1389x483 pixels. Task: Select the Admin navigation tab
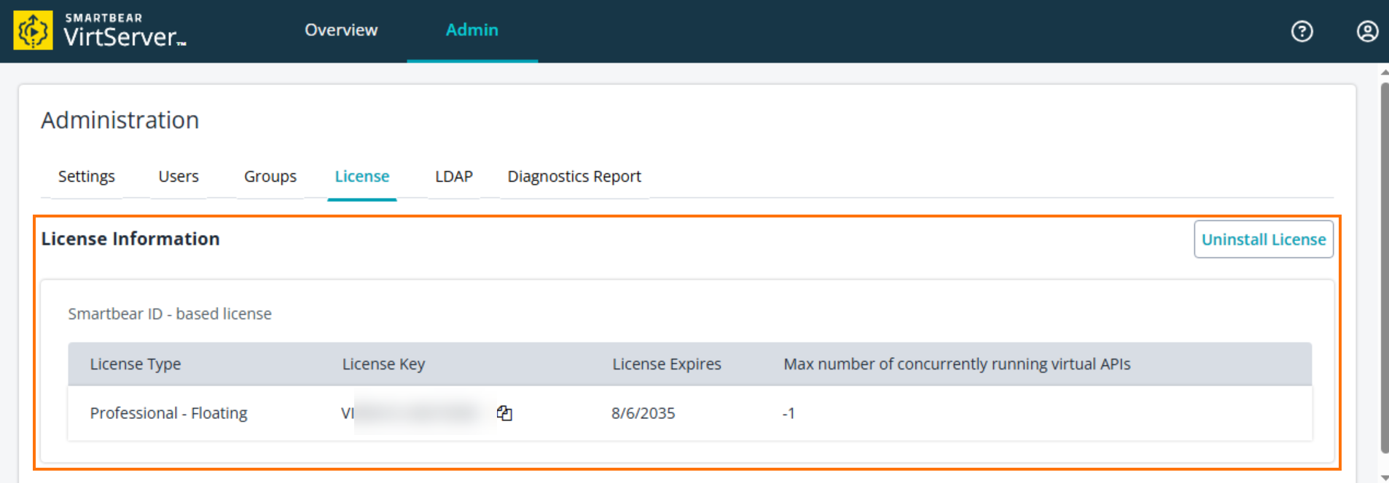472,31
